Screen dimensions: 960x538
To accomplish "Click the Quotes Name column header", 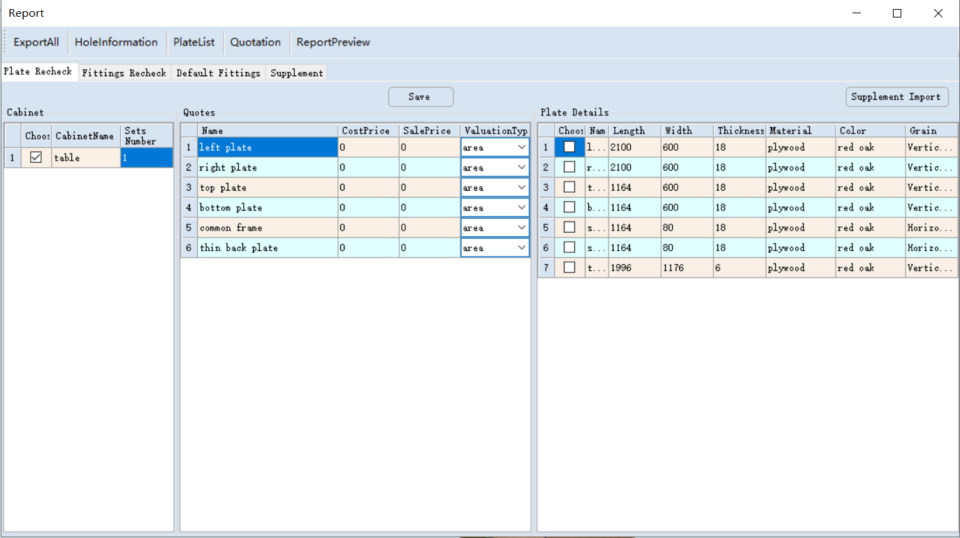I will coord(268,131).
